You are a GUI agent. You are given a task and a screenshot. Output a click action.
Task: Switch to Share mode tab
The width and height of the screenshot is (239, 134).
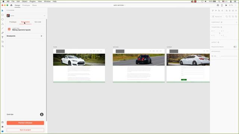(x=34, y=5)
